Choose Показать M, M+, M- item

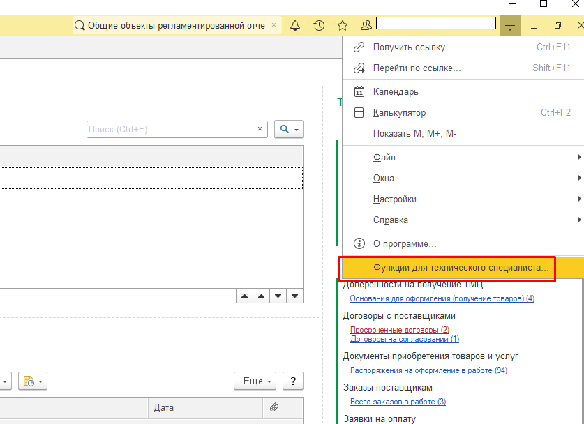463,133
